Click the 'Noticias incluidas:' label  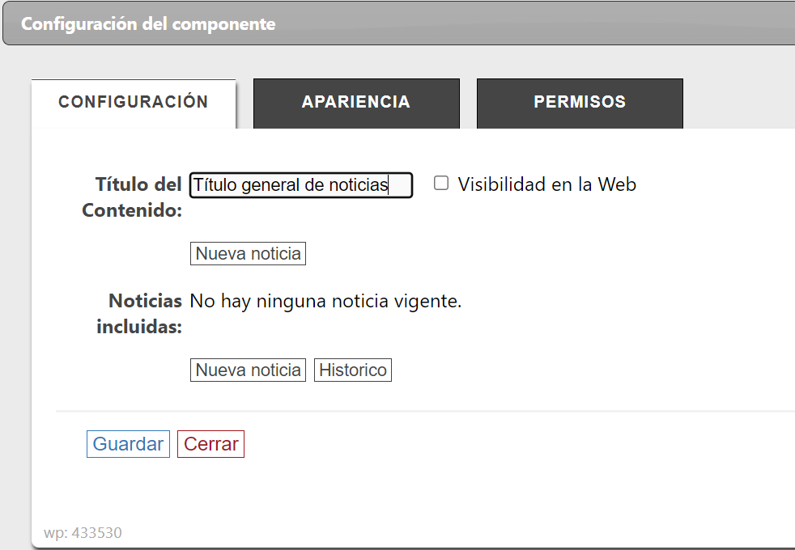(139, 314)
